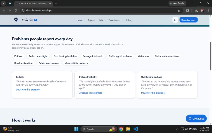
Task: Choose the Water leak chip
Action: pyautogui.click(x=143, y=56)
